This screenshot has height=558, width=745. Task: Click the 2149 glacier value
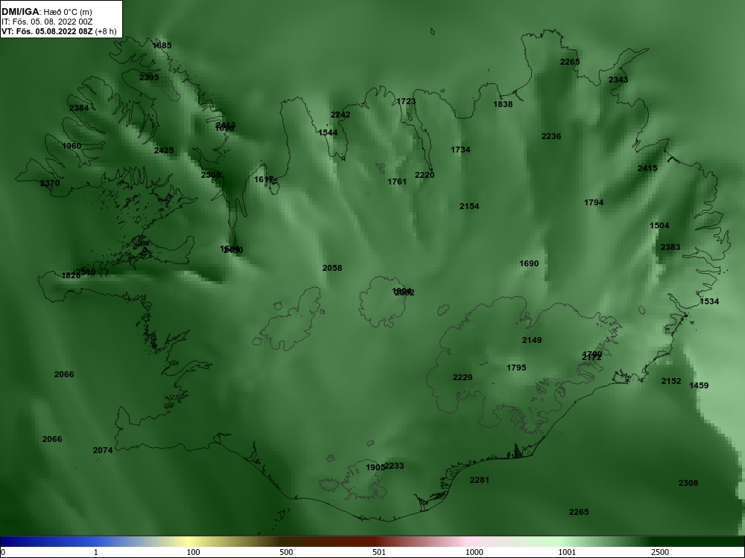tap(532, 340)
